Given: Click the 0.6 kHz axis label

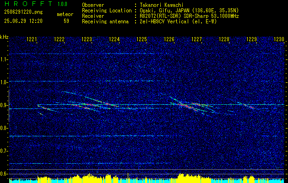Looking at the screenshot, I should [x=4, y=174].
